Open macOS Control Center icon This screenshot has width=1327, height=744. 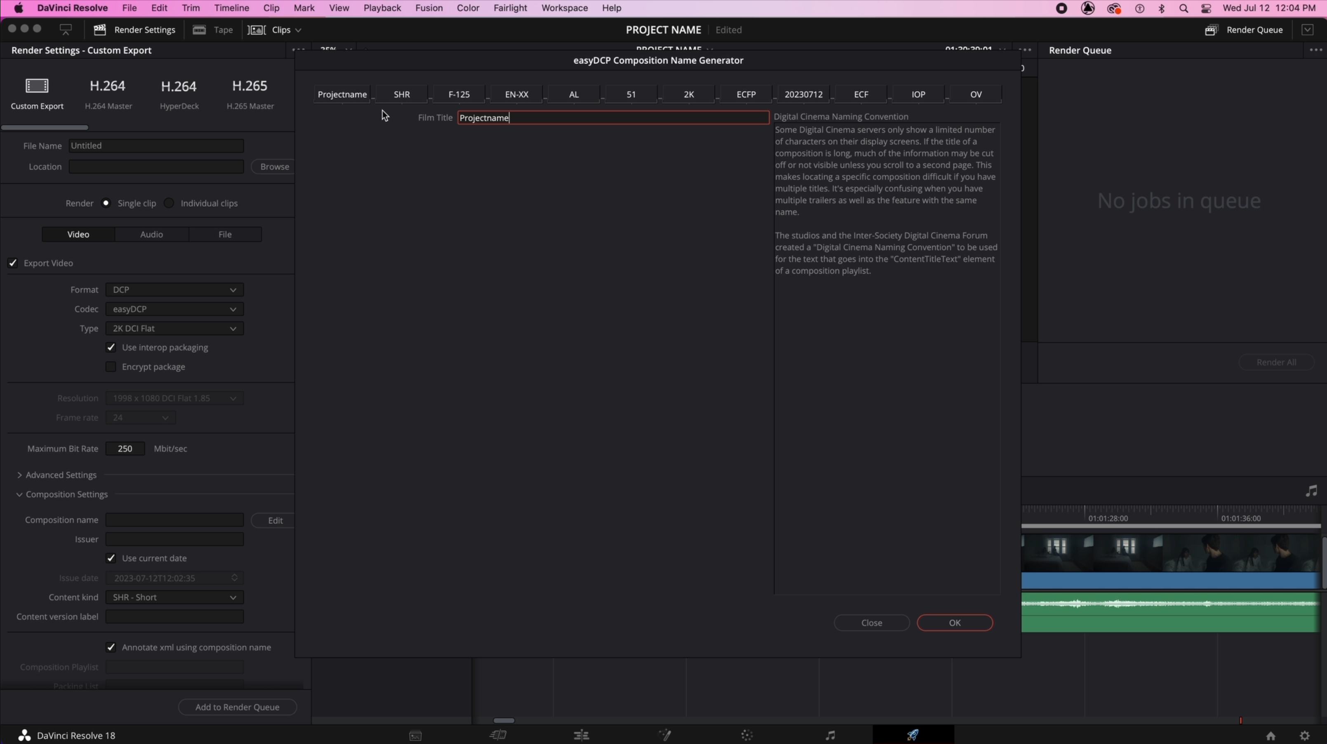pos(1206,8)
